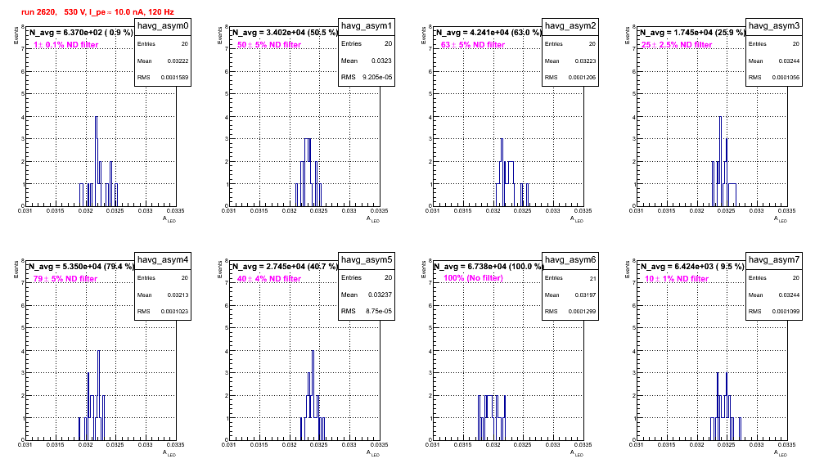Click the N_avg = 2.745e+04 label
Image resolution: width=815 pixels, height=468 pixels.
(285, 266)
